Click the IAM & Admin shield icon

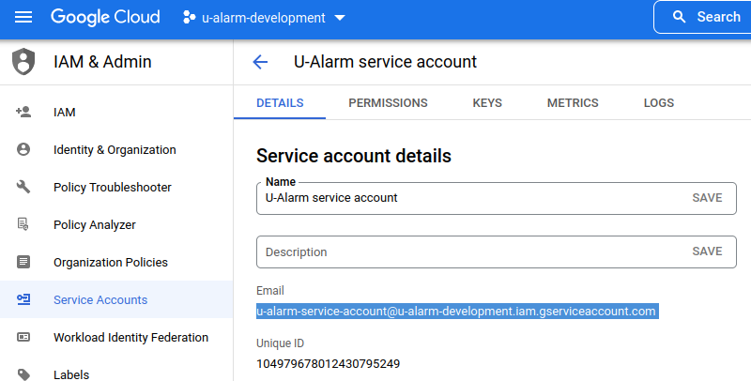tap(23, 63)
